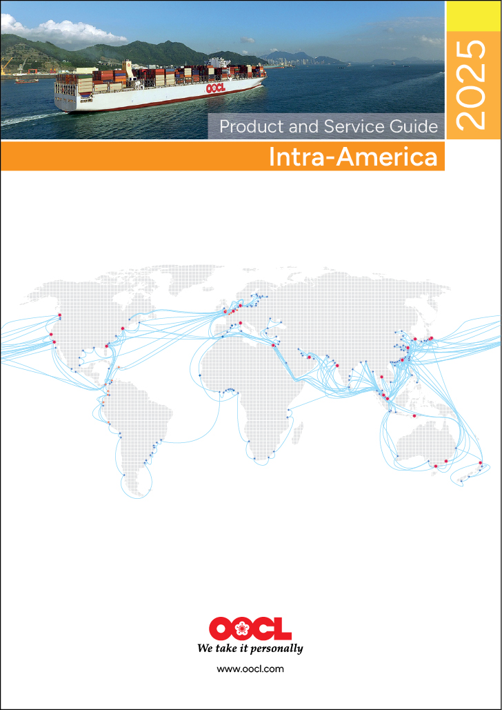502x710 pixels.
Task: Click the Intra-America orange banner title
Action: point(352,157)
